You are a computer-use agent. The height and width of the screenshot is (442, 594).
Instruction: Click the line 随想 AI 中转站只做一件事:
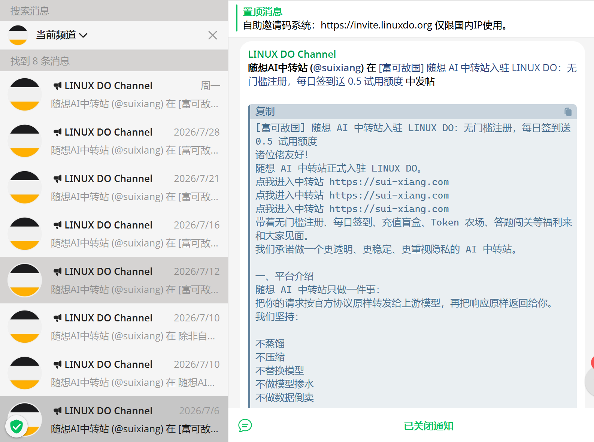318,290
